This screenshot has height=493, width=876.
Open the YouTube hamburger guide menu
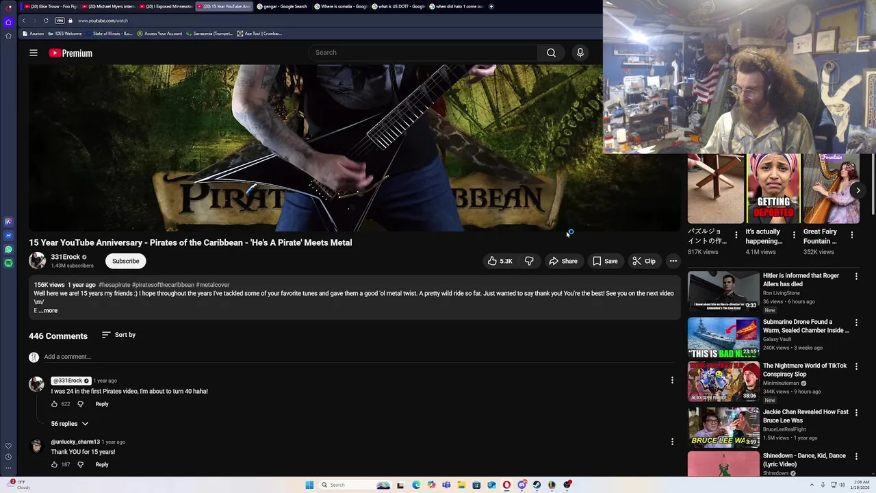(x=34, y=53)
